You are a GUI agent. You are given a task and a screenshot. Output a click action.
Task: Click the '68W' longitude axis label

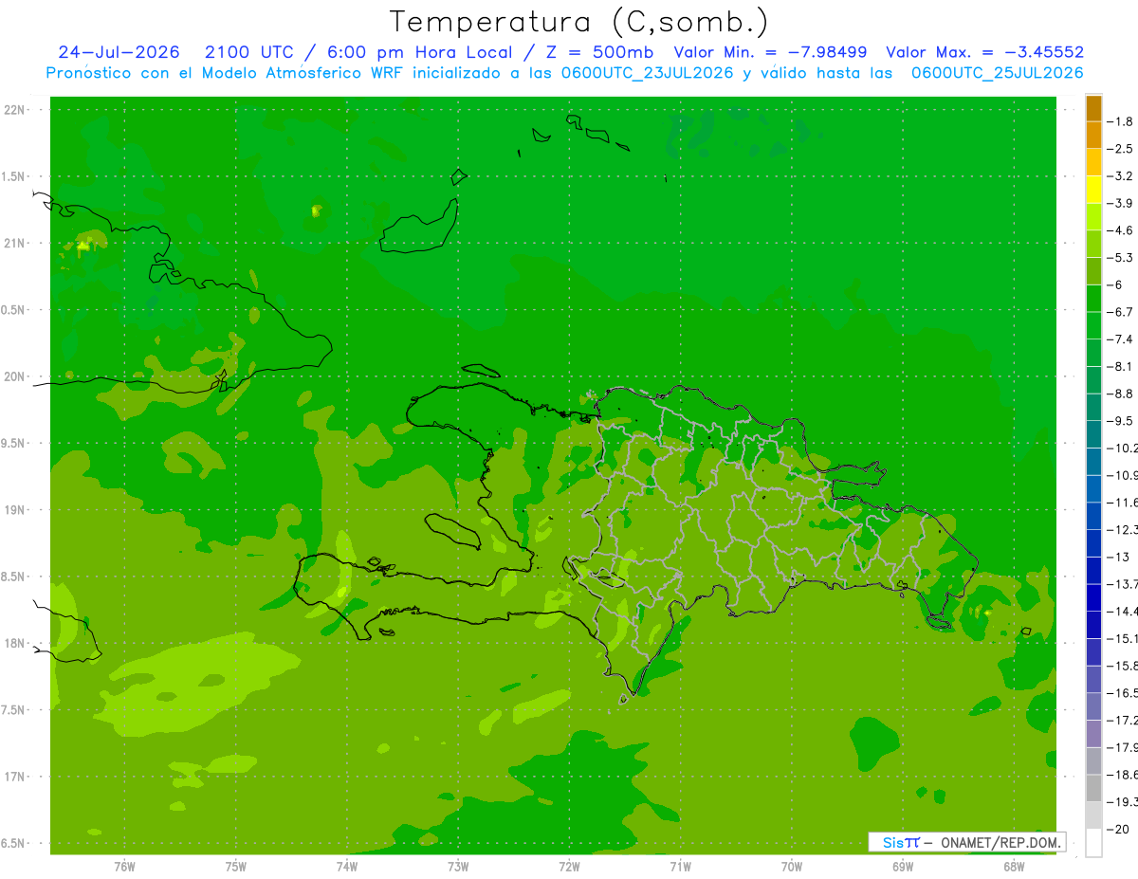pos(1014,867)
